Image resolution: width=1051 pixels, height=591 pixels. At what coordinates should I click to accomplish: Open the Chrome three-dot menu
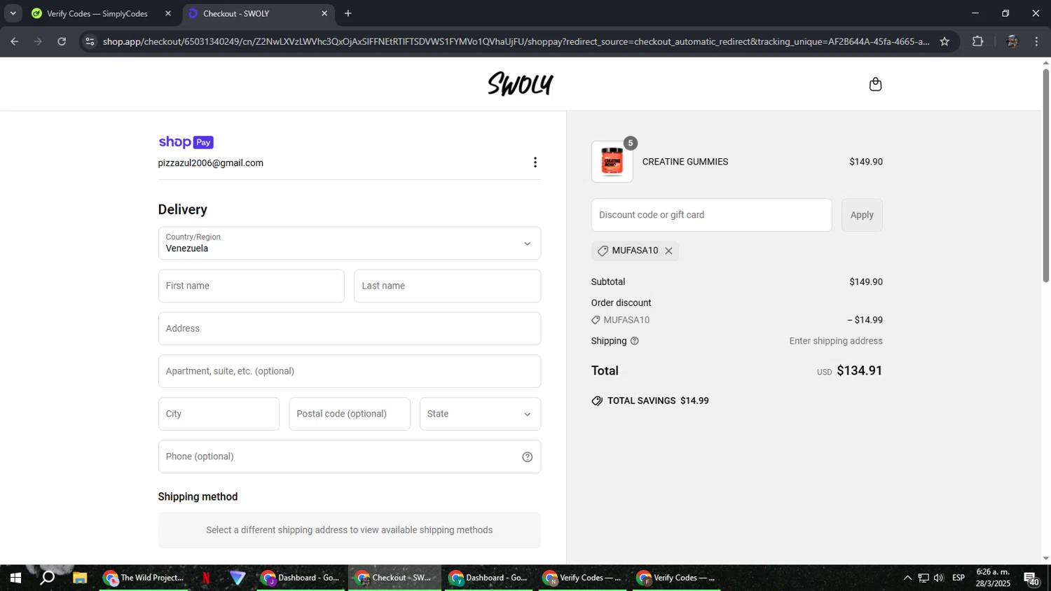tap(1036, 41)
